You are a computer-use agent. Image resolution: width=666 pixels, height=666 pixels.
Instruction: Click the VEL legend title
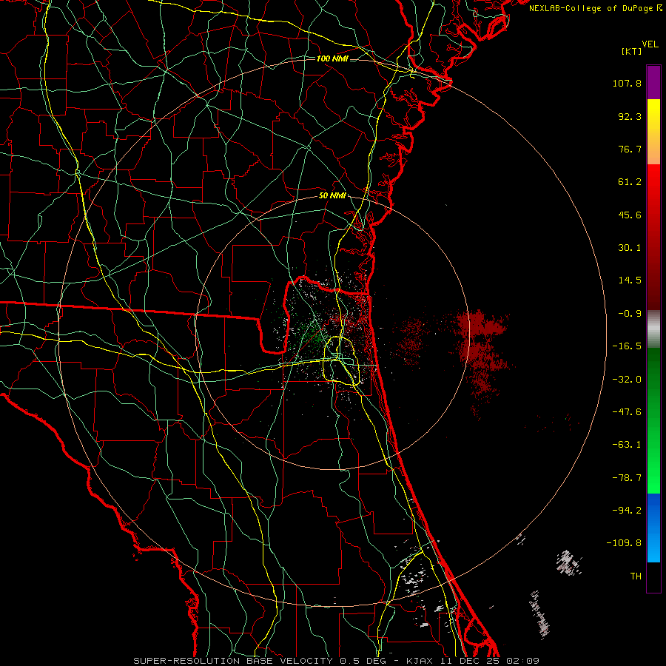(x=650, y=44)
